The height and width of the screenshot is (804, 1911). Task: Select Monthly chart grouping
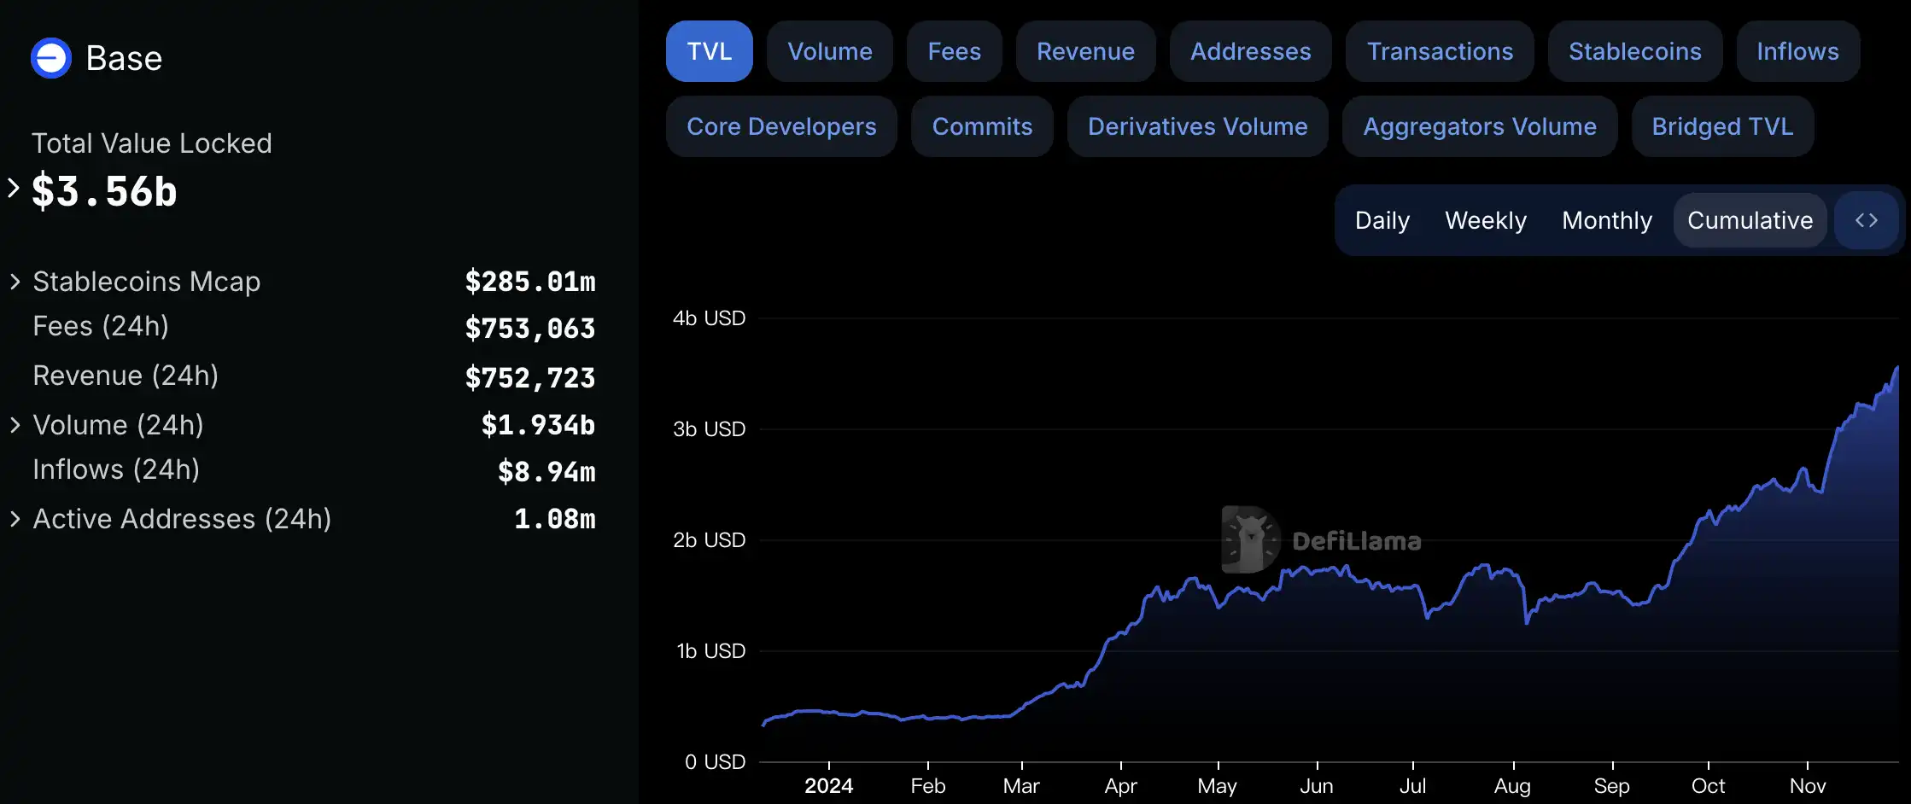1606,219
